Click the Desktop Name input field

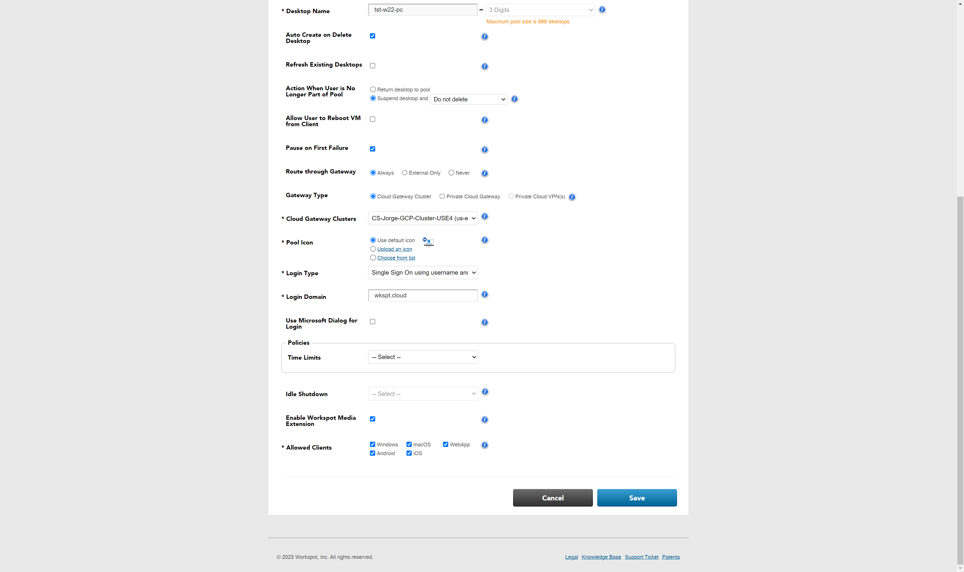[423, 10]
